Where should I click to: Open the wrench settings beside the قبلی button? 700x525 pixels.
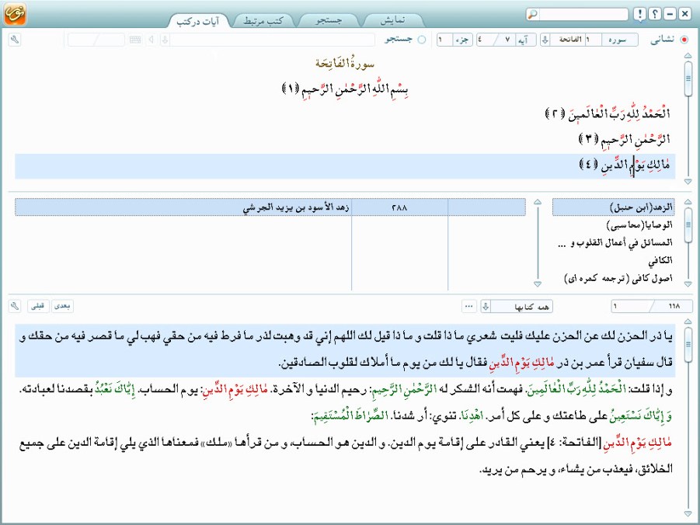(x=15, y=306)
